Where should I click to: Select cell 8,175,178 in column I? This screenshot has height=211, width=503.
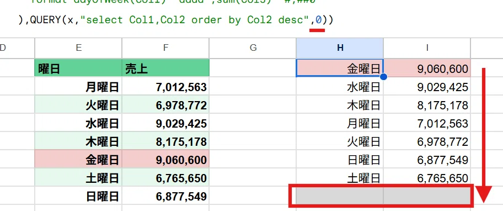[427, 105]
